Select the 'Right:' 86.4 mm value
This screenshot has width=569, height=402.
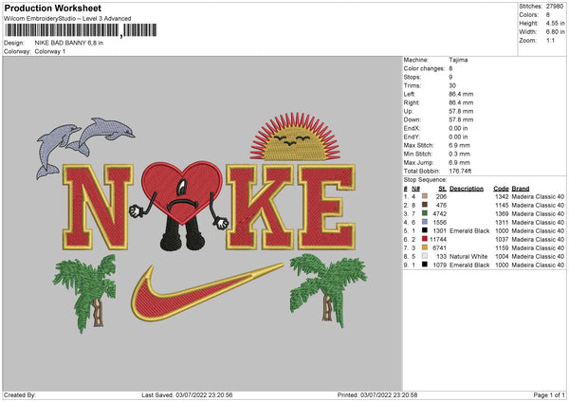coord(461,102)
